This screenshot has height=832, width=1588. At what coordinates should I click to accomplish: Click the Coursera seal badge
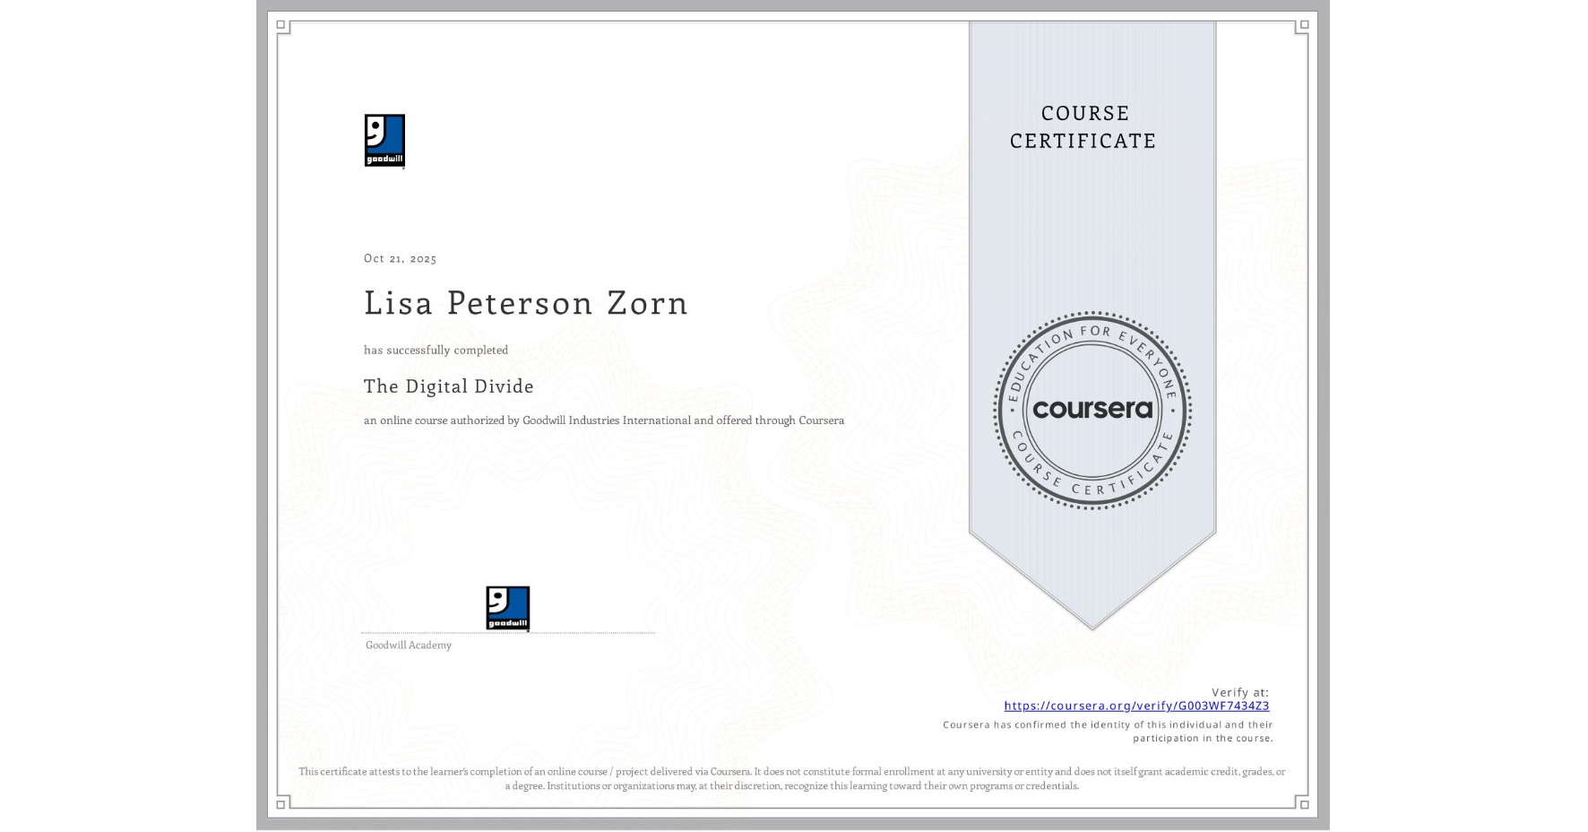(1092, 411)
